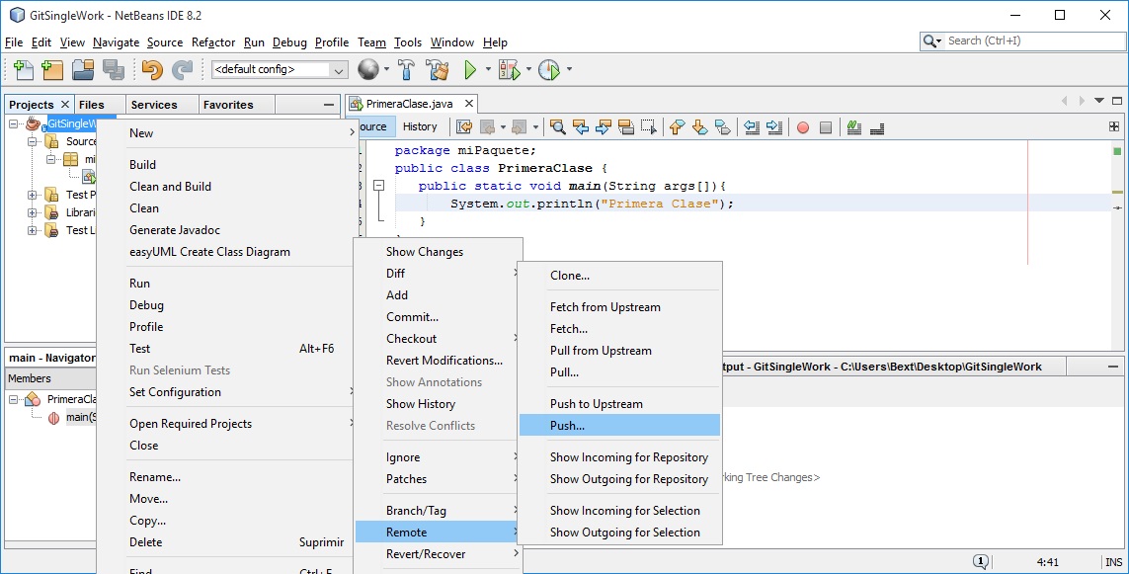Click the Open Project toolbar icon
The height and width of the screenshot is (574, 1129).
[x=83, y=69]
